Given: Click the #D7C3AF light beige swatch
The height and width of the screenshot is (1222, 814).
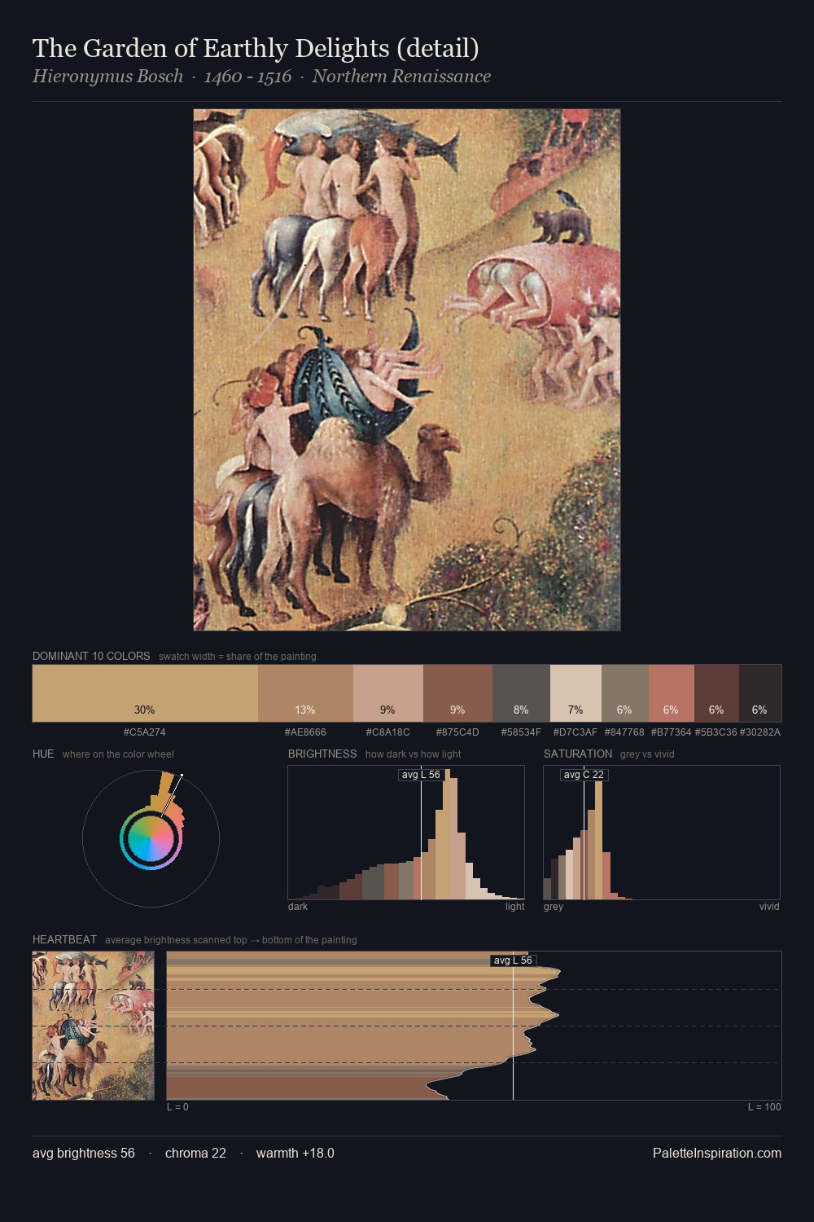Looking at the screenshot, I should 575,693.
